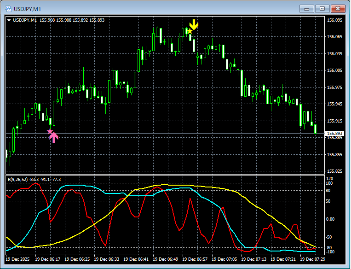Click the pink star marker

[x=50, y=132]
